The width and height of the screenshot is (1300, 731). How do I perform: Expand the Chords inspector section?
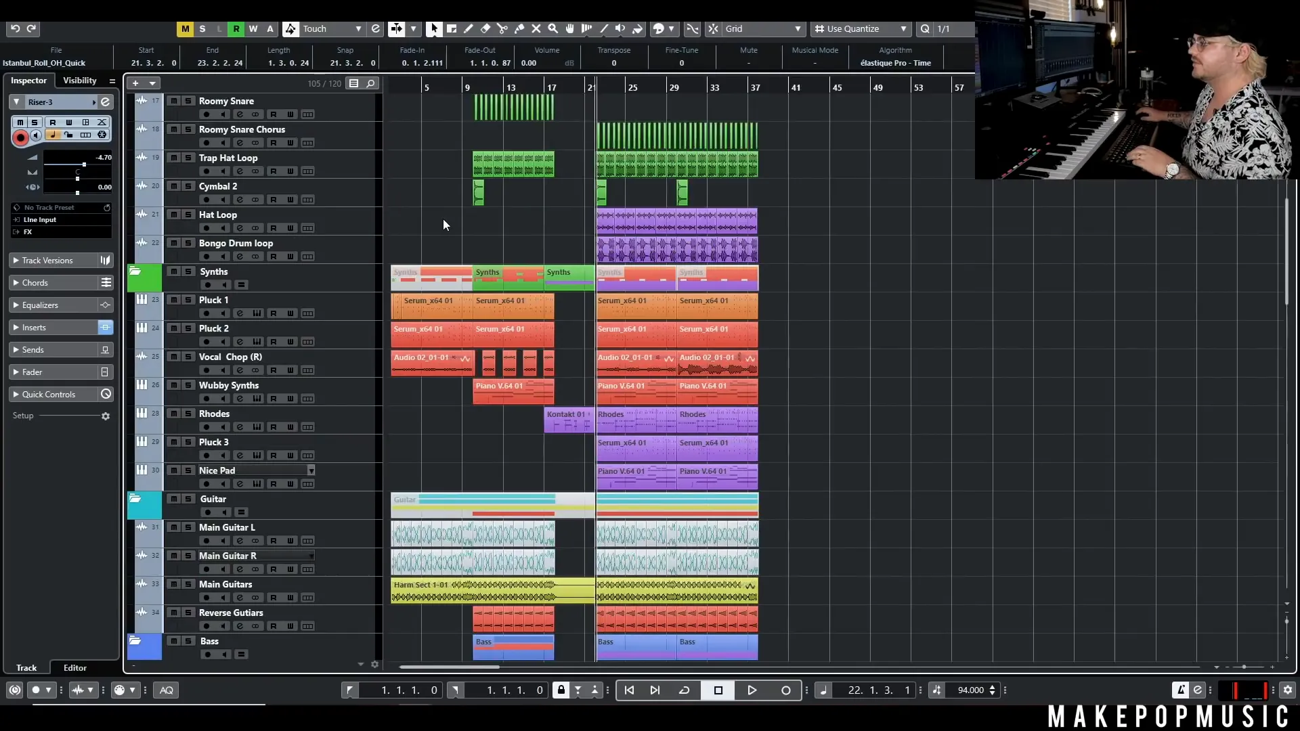point(53,283)
